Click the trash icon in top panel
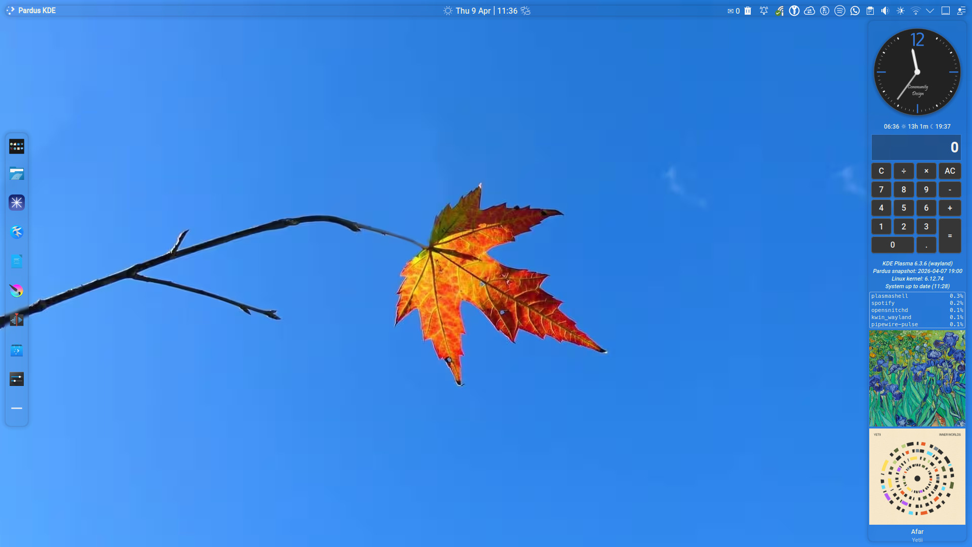The image size is (972, 547). [x=748, y=11]
